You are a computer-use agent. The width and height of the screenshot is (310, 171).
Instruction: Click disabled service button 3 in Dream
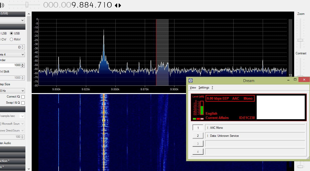[x=198, y=144]
